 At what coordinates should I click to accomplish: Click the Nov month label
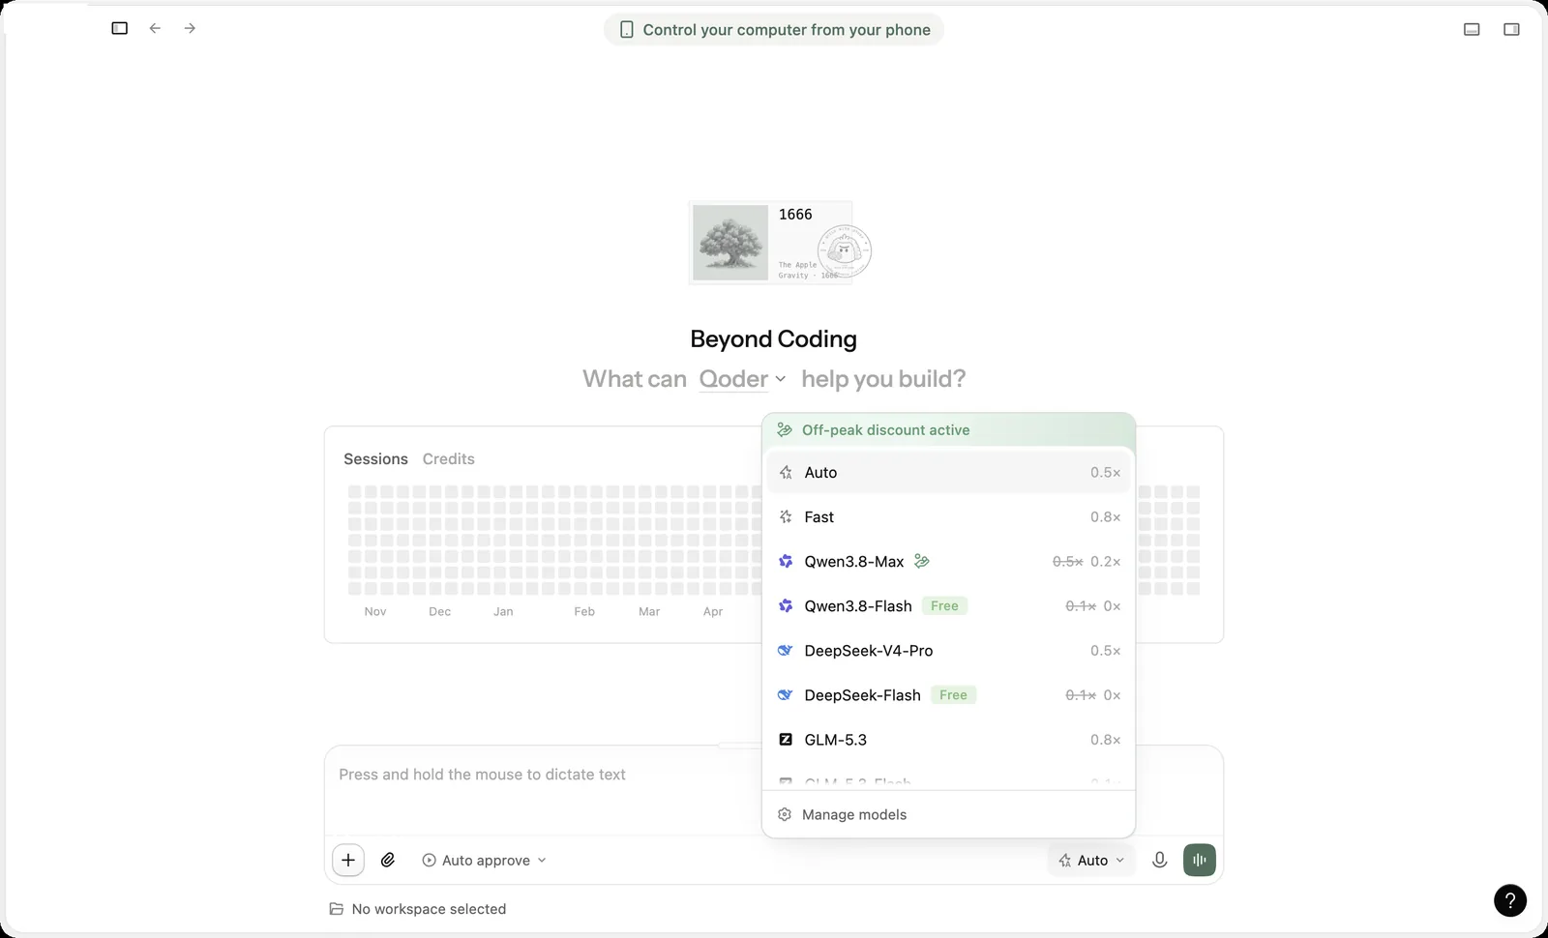375,612
